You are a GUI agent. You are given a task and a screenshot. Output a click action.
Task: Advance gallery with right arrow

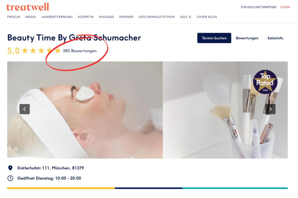click(270, 109)
